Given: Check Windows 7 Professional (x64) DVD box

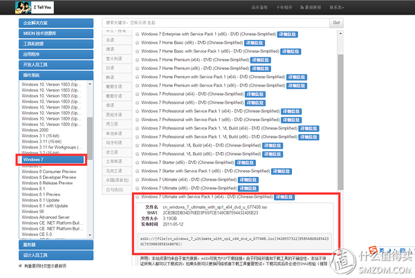Looking at the screenshot, I should tap(137, 94).
